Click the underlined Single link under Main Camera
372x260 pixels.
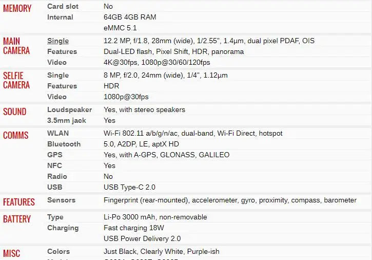(x=58, y=41)
